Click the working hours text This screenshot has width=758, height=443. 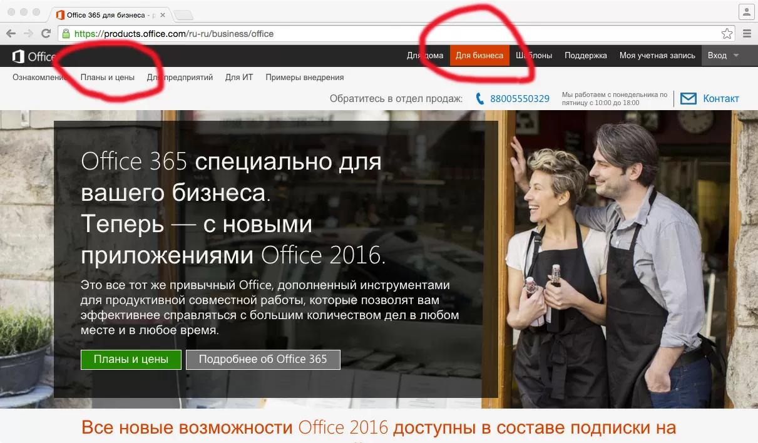(615, 99)
